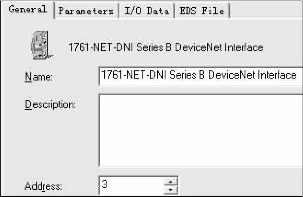Screen dimensions: 303x197
Task: Click the device title text beside the icon
Action: tap(166, 48)
